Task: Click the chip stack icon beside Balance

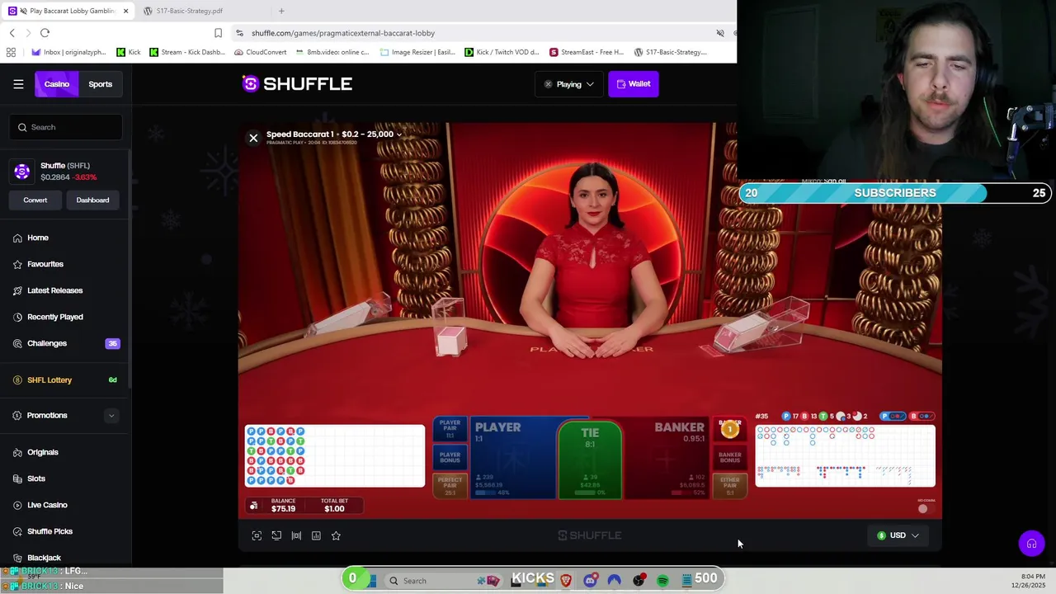Action: point(254,506)
